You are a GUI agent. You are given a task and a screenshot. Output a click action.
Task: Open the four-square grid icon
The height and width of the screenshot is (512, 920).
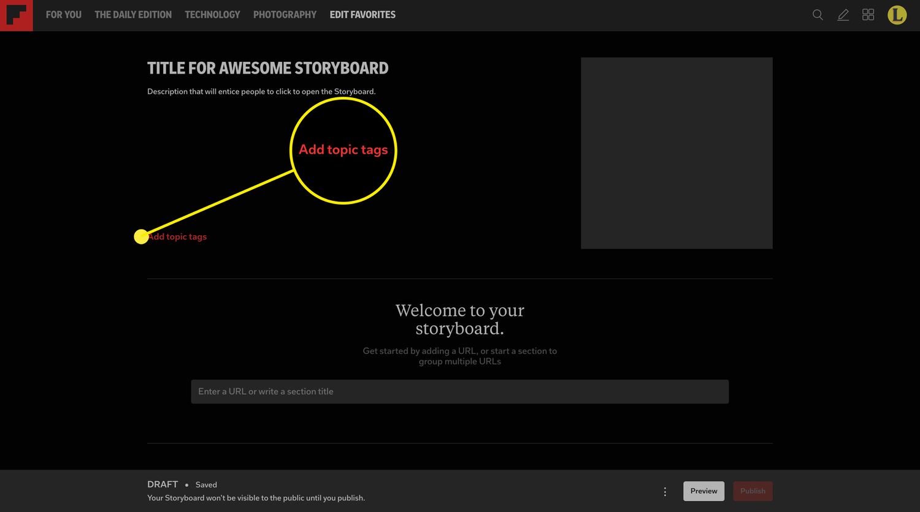point(868,15)
